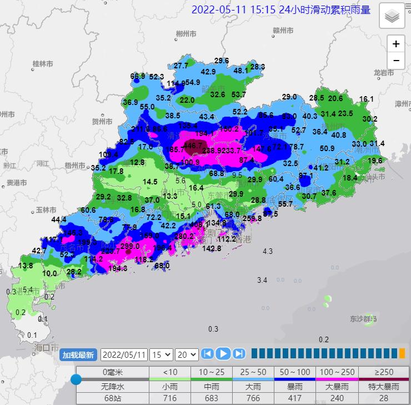Click the 142.8 rainfall value
The height and width of the screenshot is (405, 411).
(x=212, y=248)
